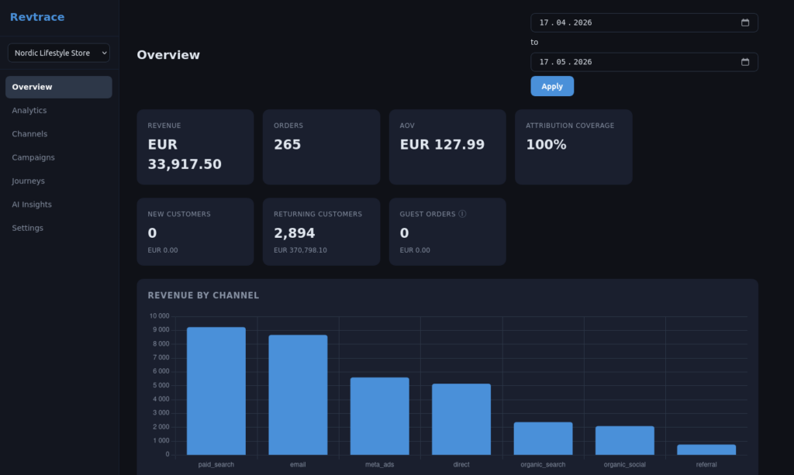The width and height of the screenshot is (794, 475).
Task: Click the Revenue by Channel heading
Action: pyautogui.click(x=204, y=295)
